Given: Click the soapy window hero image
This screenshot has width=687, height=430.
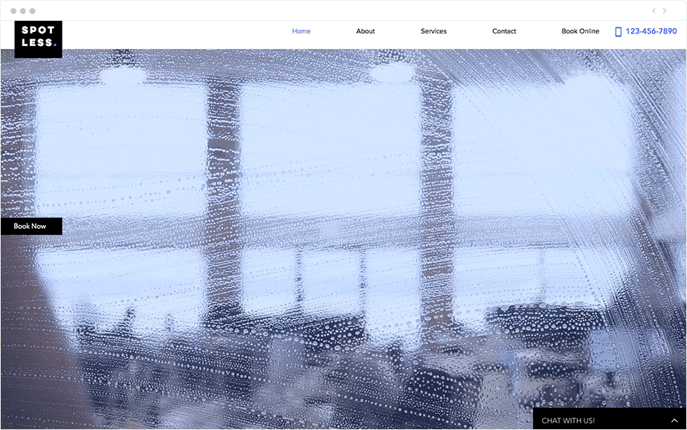Looking at the screenshot, I should pyautogui.click(x=343, y=239).
